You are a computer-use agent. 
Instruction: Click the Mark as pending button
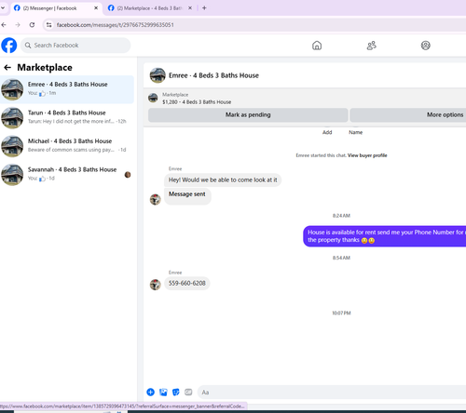(248, 114)
